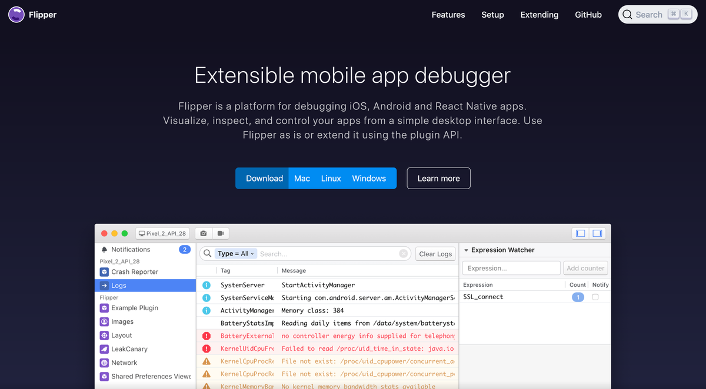Viewport: 706px width, 389px height.
Task: Choose the Linux download option
Action: pos(331,178)
